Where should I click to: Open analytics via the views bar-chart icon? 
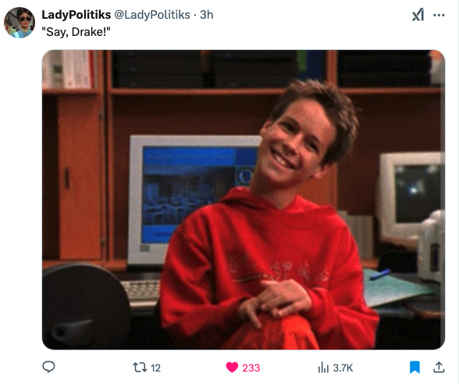click(x=323, y=368)
